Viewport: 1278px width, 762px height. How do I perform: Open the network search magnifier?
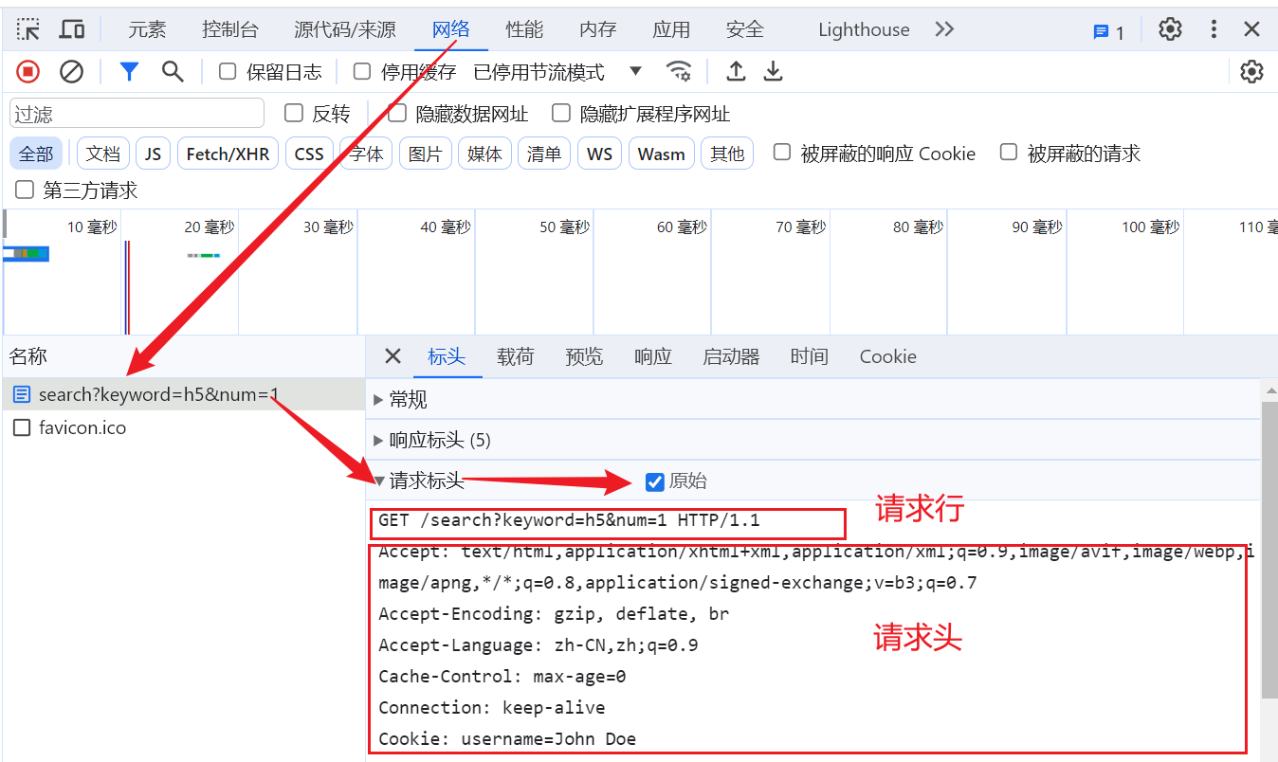point(172,71)
